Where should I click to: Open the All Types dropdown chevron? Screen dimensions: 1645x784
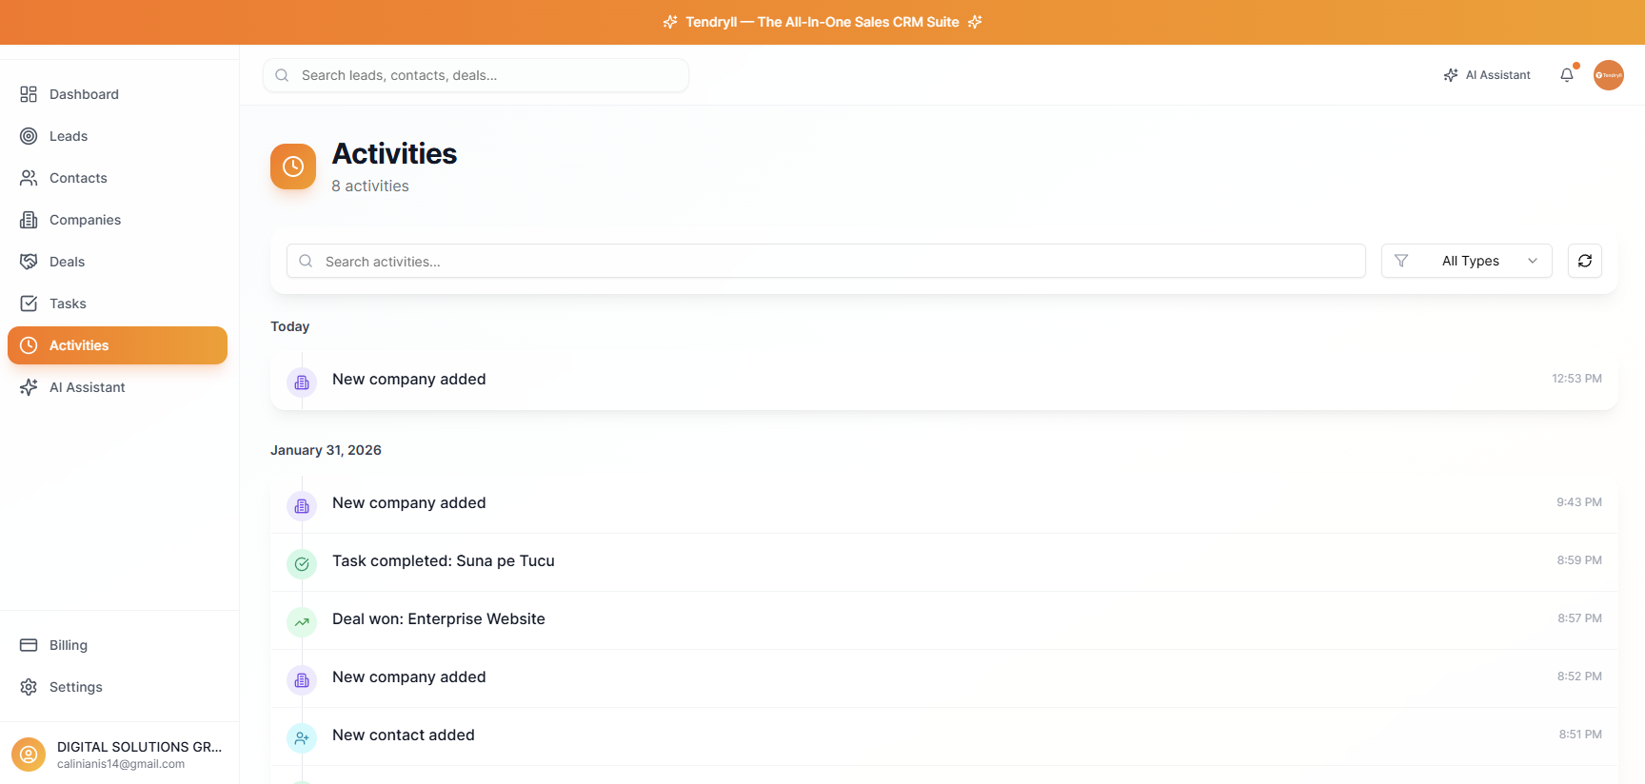coord(1533,261)
